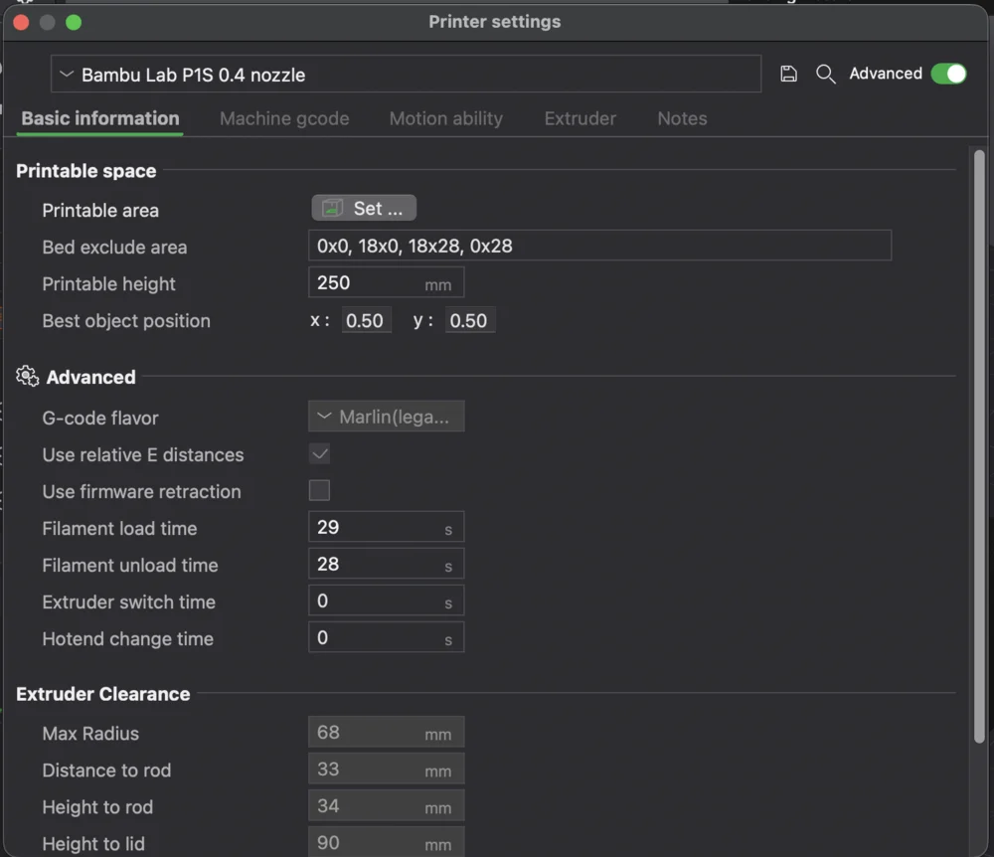
Task: Toggle the Use relative E distances checkbox
Action: [x=319, y=454]
